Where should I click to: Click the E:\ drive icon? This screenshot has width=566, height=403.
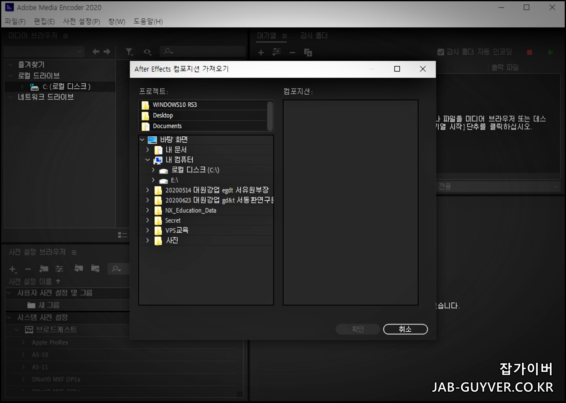pos(164,181)
